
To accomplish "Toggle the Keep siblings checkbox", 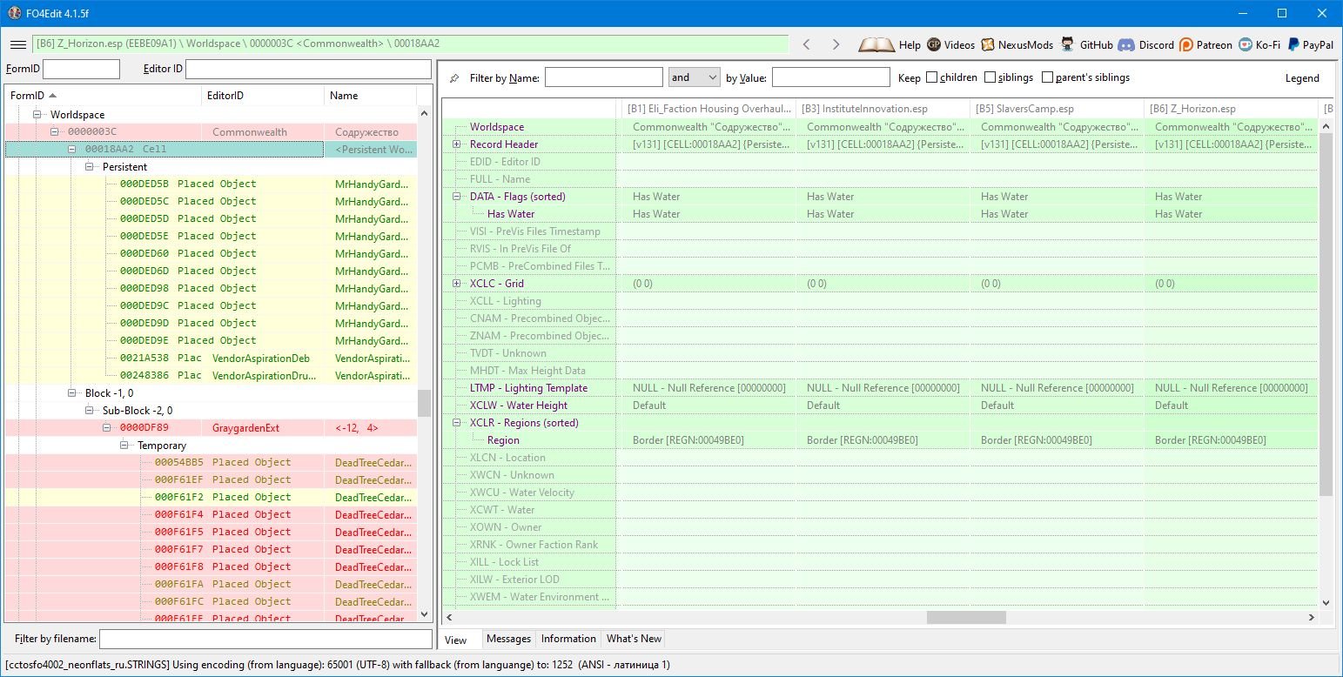I will (x=990, y=77).
